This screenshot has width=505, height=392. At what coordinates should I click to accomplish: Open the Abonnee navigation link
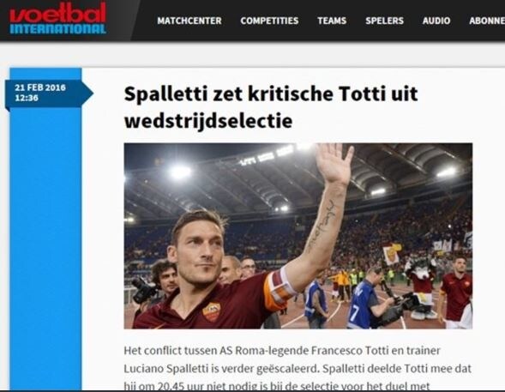point(487,21)
